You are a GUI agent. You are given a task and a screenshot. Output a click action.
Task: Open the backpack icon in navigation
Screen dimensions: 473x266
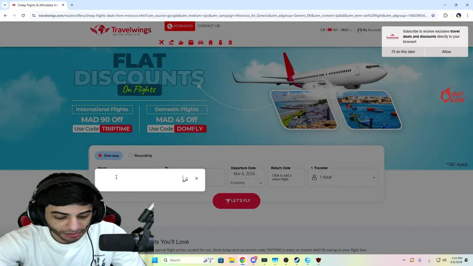[220, 42]
